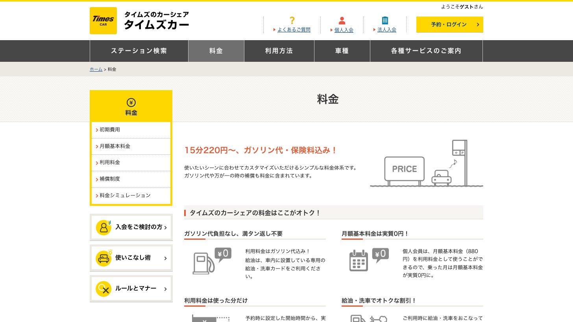Open 個人入会 link
The height and width of the screenshot is (322, 573).
click(x=344, y=30)
